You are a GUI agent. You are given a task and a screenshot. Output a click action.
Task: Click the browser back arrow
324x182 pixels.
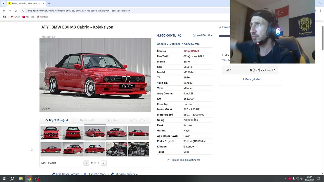point(4,11)
